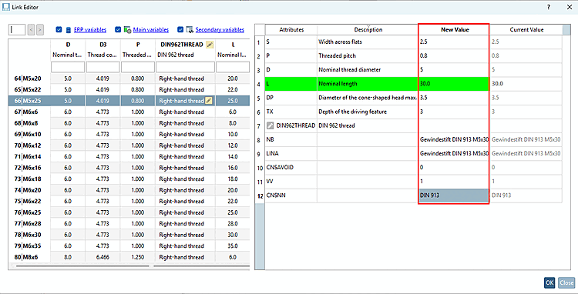Click the Close button at the bottom
578x294 pixels.
point(566,282)
